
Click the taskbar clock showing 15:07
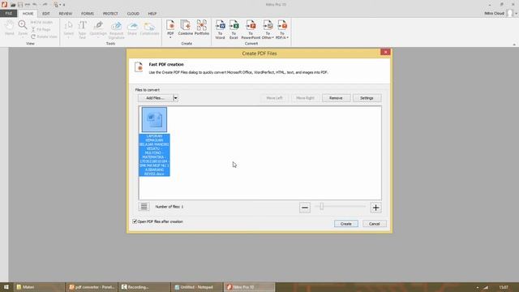pyautogui.click(x=504, y=287)
